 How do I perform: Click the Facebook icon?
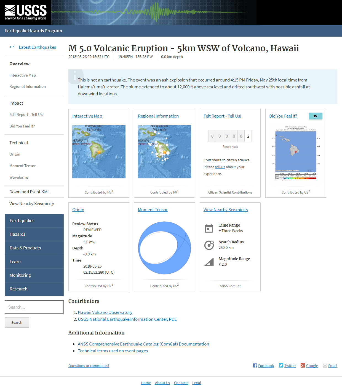click(x=255, y=365)
